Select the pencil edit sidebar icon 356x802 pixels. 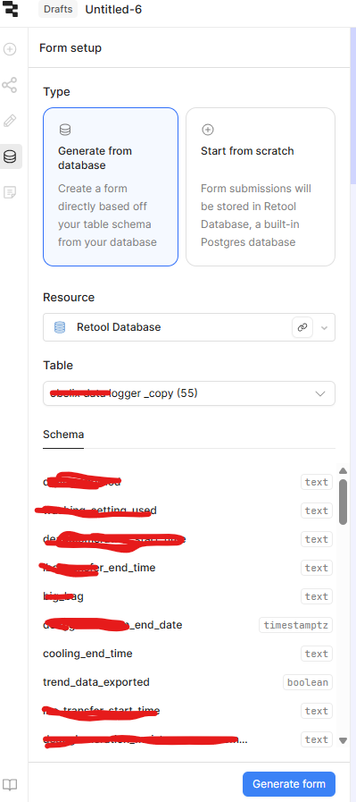[x=10, y=121]
